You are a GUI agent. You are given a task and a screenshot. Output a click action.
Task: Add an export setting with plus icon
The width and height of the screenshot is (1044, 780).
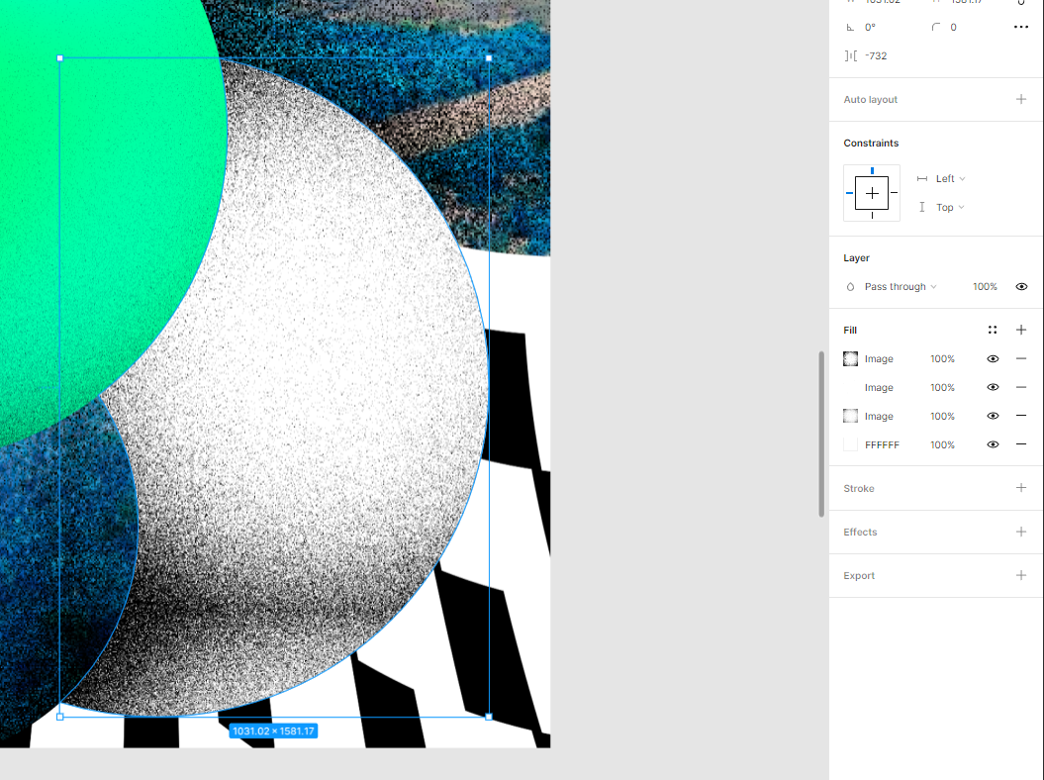tap(1020, 575)
